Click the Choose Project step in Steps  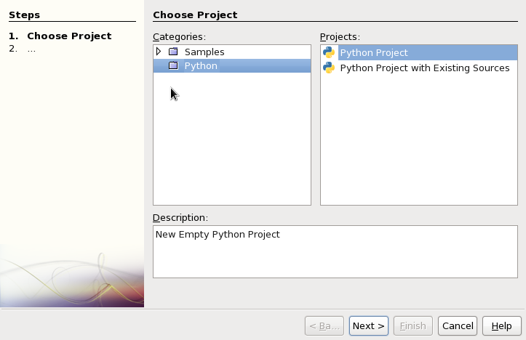[69, 36]
